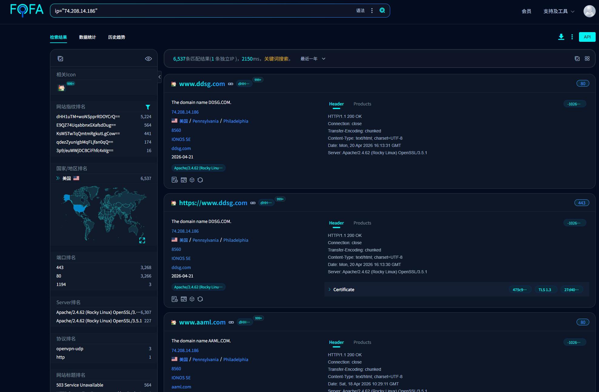Screen dimensions: 599x392
Task: Open the link icon next to www.aaml.com
Action: click(231, 322)
